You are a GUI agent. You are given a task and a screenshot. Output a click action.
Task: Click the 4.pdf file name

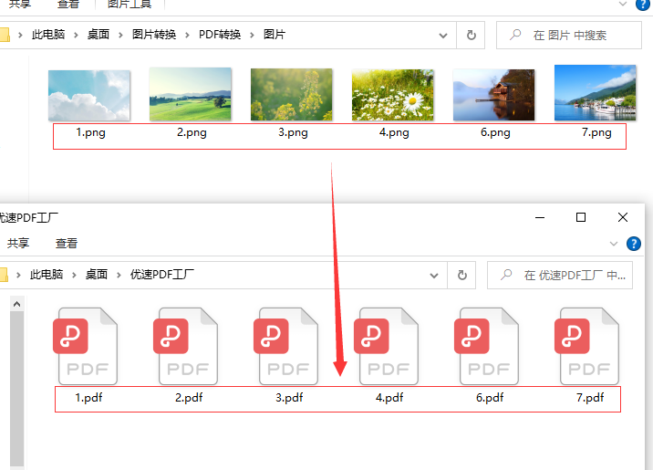click(x=389, y=398)
